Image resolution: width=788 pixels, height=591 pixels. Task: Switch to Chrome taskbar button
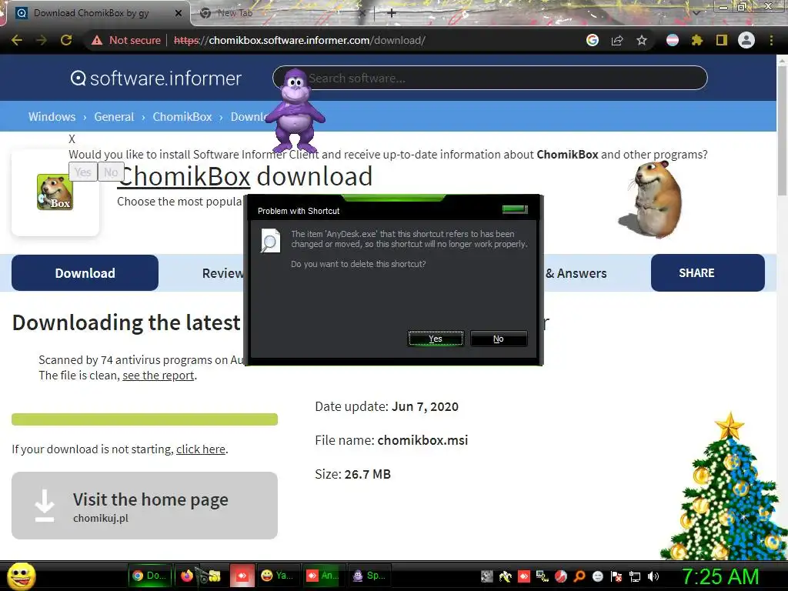pos(150,576)
